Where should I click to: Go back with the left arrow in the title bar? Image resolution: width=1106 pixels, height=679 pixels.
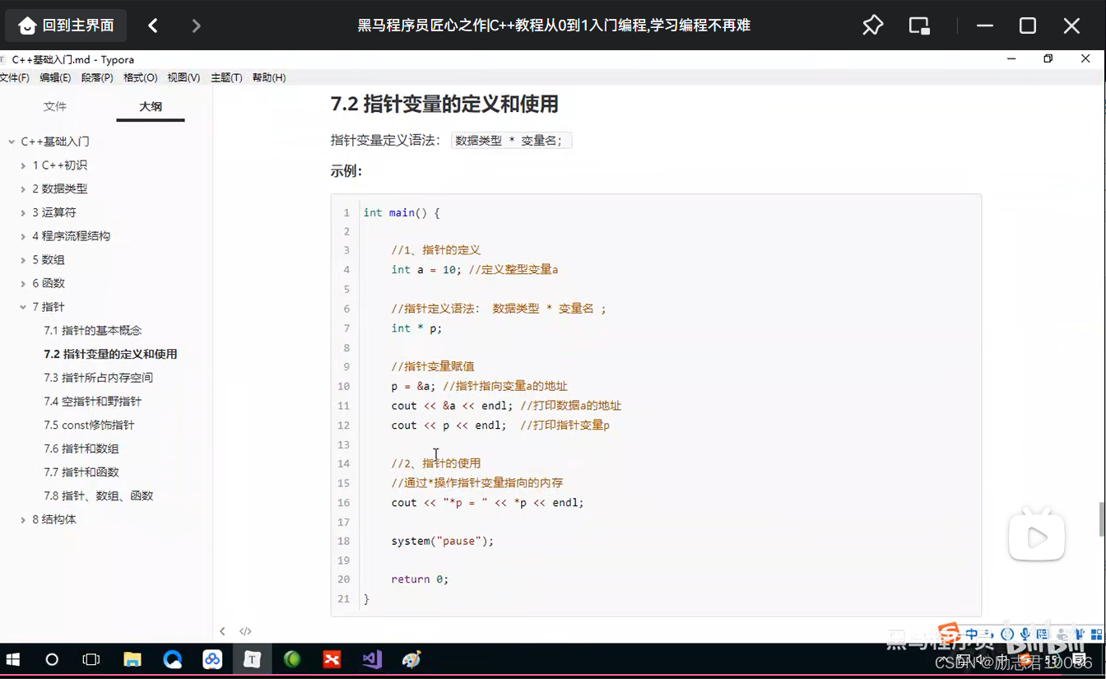153,26
